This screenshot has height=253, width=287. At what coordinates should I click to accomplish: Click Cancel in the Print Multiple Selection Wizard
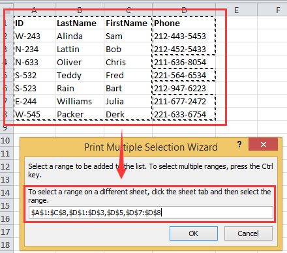click(x=249, y=233)
